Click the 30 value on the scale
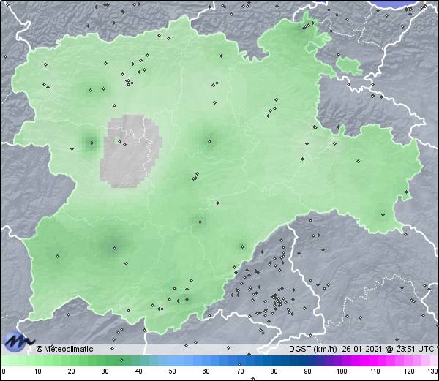 tap(105, 371)
